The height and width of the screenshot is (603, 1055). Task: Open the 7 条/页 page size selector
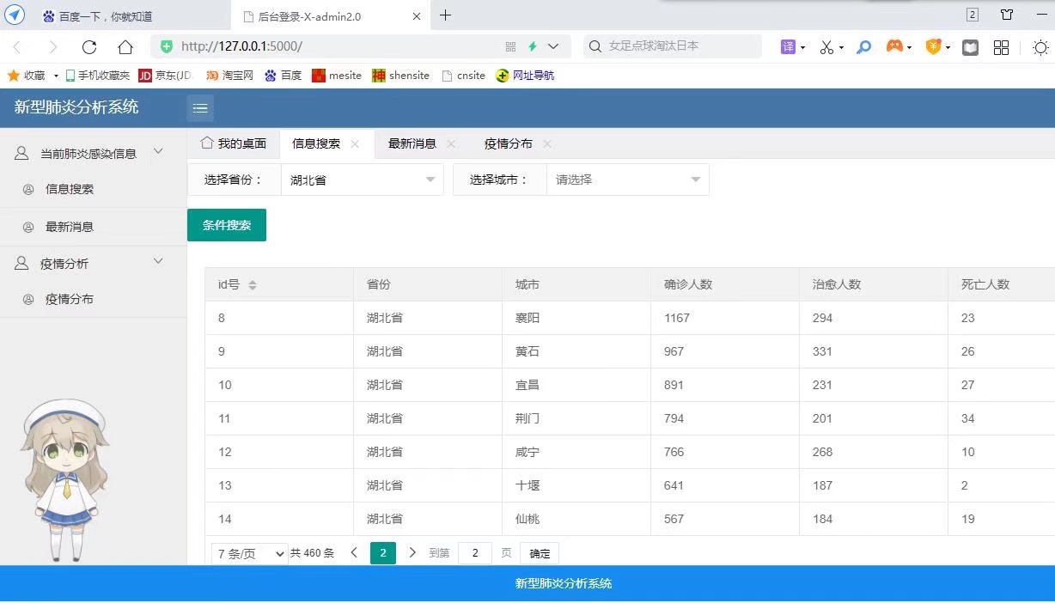(x=249, y=554)
